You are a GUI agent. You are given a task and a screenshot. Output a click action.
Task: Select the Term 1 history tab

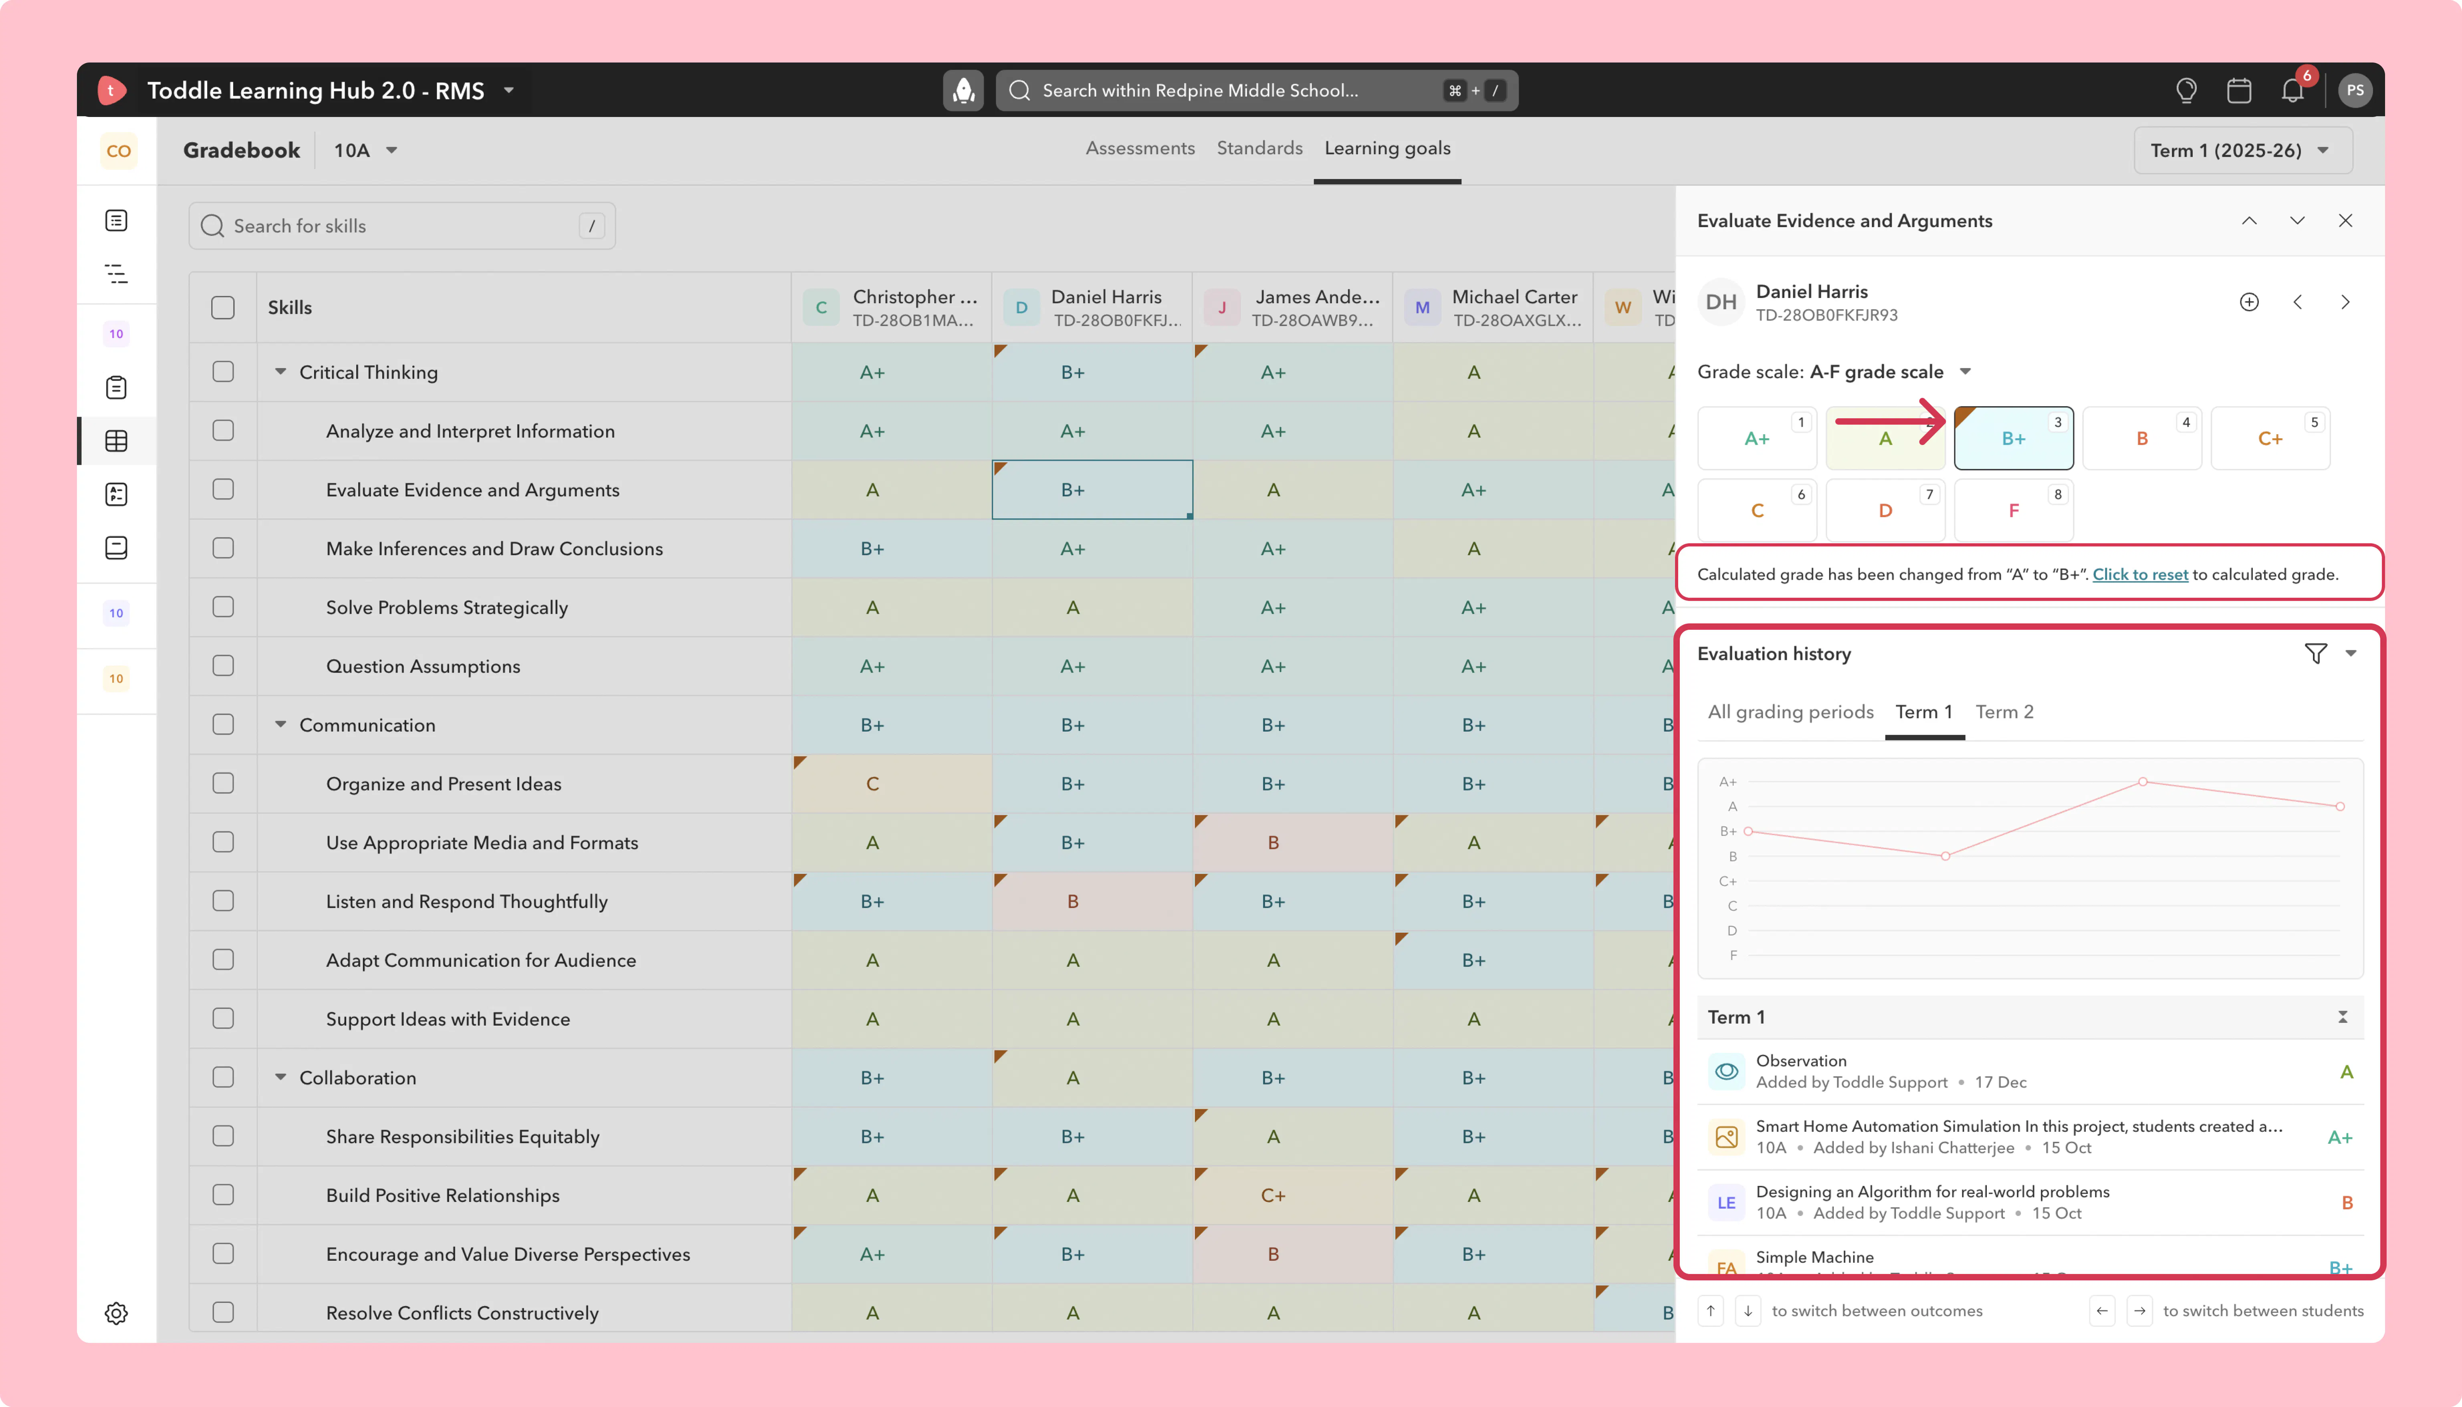tap(1924, 712)
